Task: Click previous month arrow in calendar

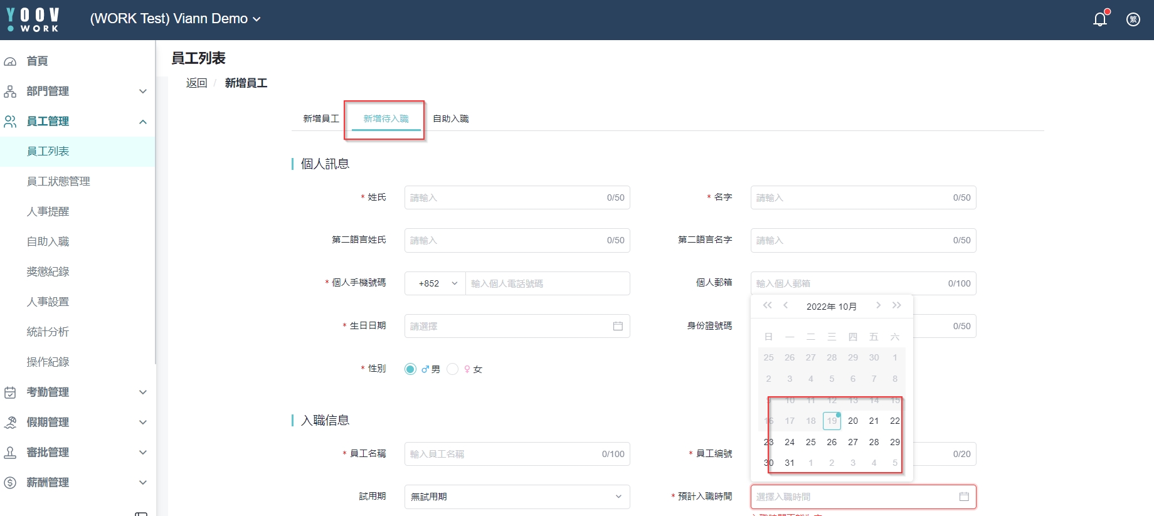Action: (x=786, y=305)
